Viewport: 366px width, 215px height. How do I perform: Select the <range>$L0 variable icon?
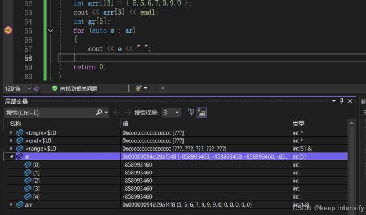[x=20, y=149]
